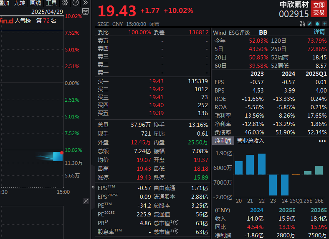329x239 pixels.
Task: Close the lower chart panel with the X icon
Action: [x=86, y=201]
